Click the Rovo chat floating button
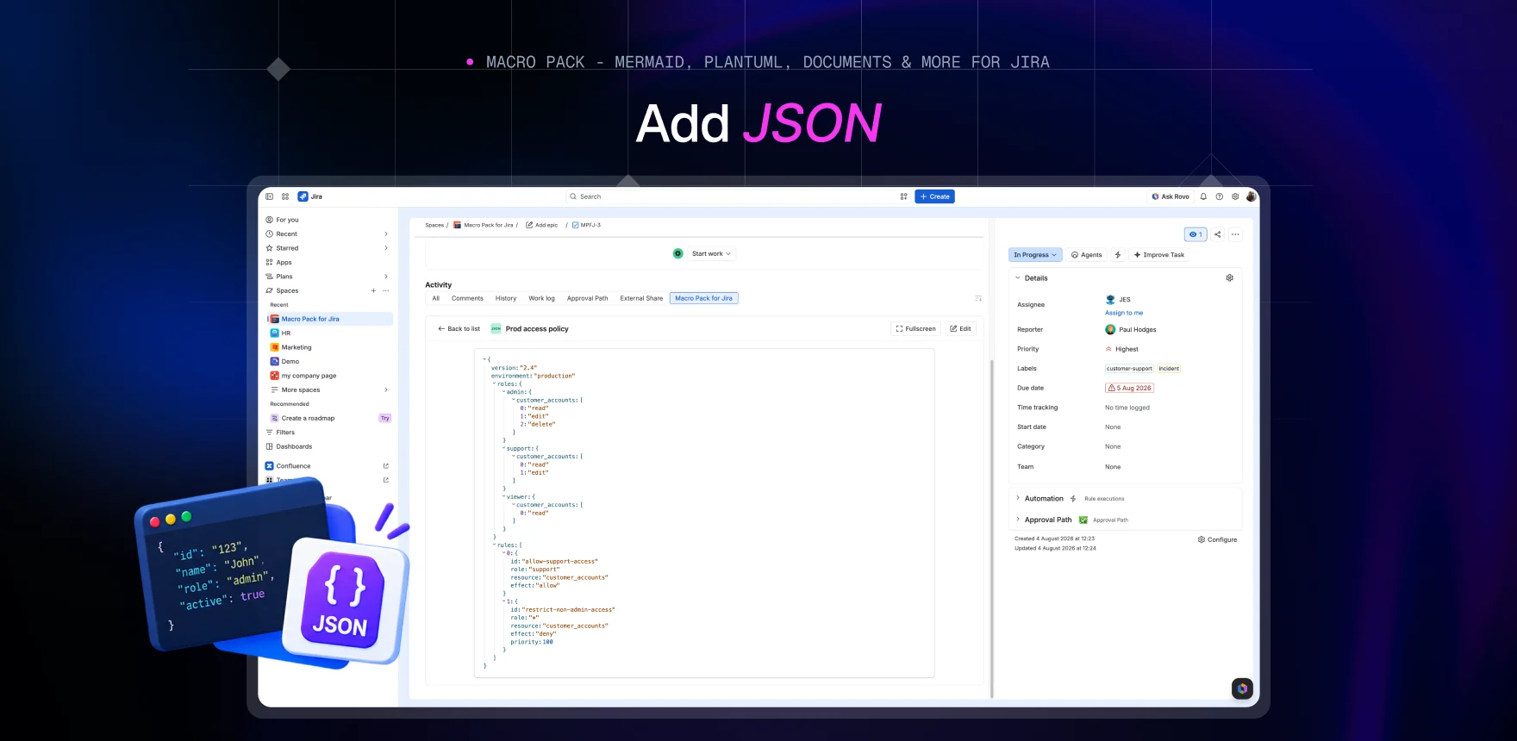 (x=1242, y=688)
